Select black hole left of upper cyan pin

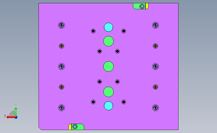tap(93, 31)
